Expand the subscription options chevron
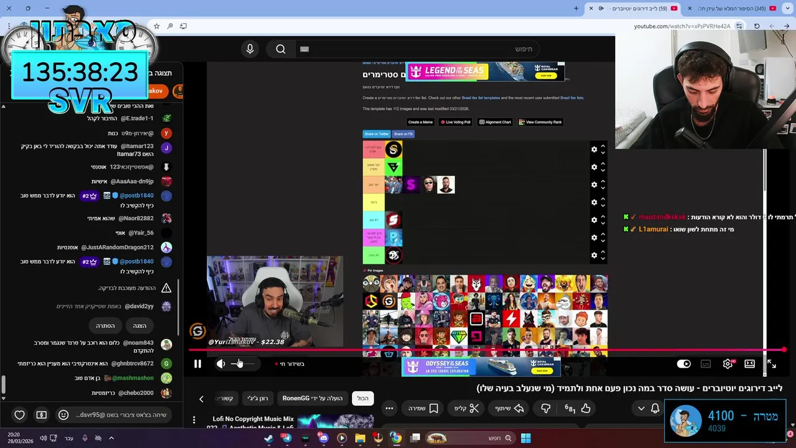Image resolution: width=796 pixels, height=448 pixels. pyautogui.click(x=641, y=408)
